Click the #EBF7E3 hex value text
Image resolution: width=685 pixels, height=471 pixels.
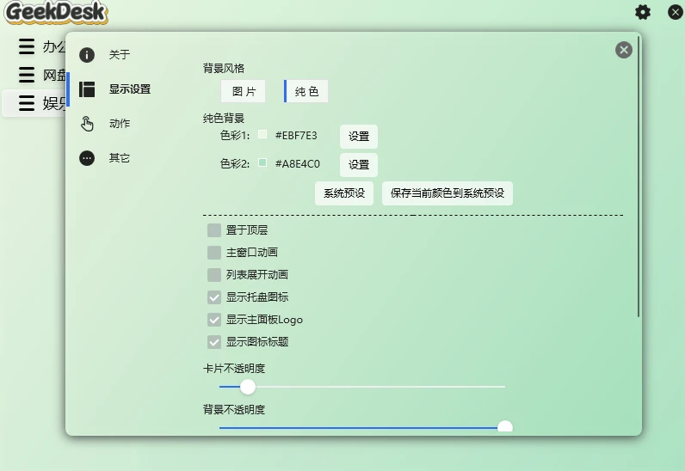296,135
